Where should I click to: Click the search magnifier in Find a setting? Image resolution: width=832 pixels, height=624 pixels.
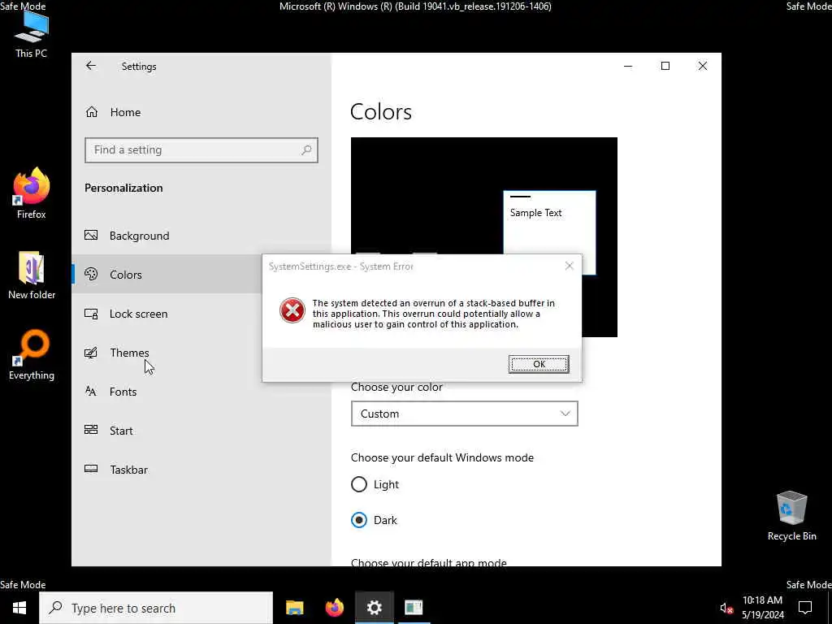[306, 150]
